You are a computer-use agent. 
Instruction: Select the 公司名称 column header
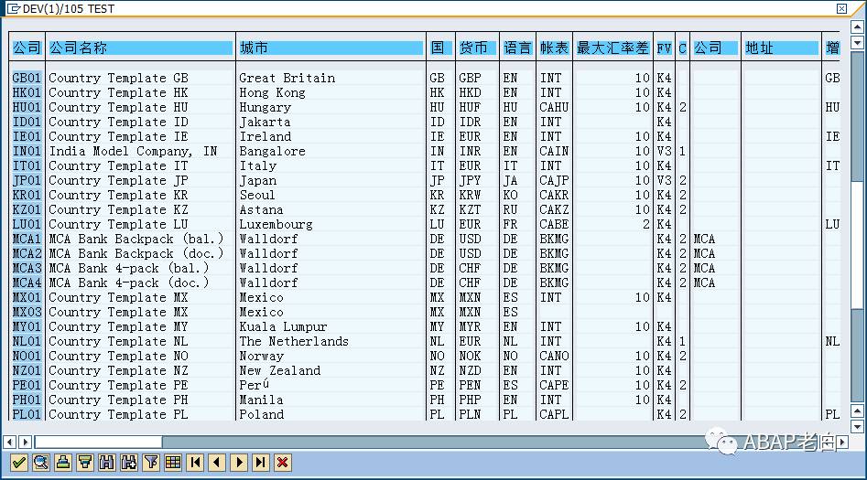140,48
